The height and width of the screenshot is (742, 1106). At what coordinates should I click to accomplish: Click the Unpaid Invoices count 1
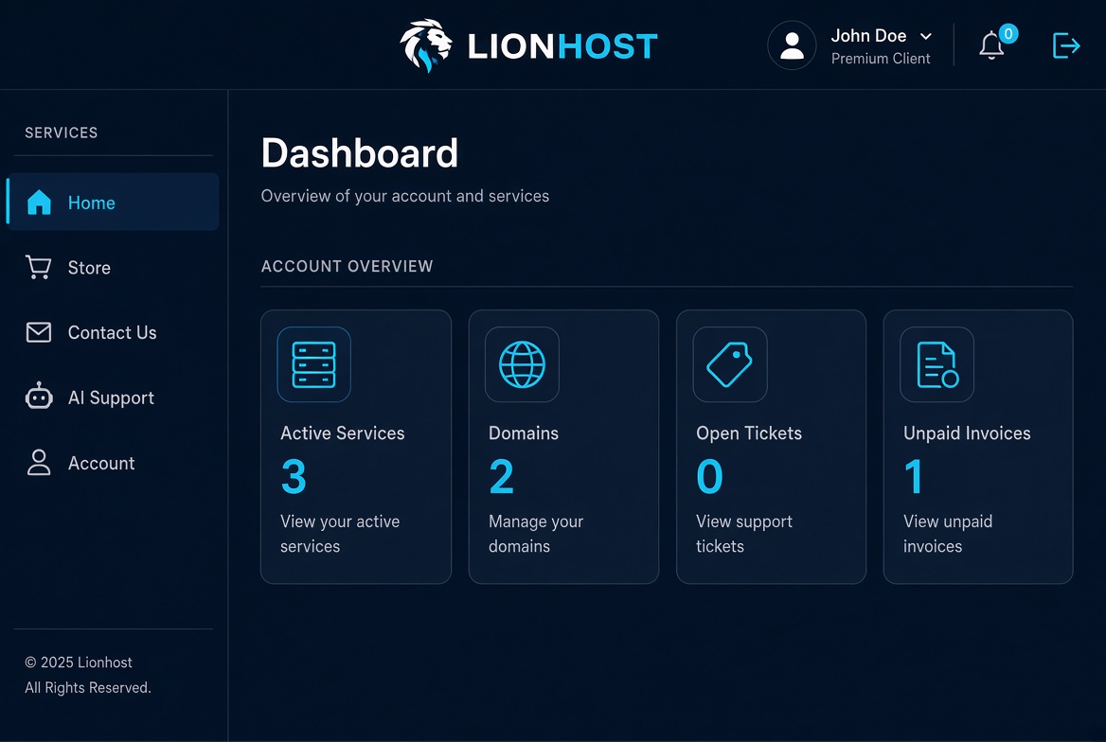tap(914, 477)
